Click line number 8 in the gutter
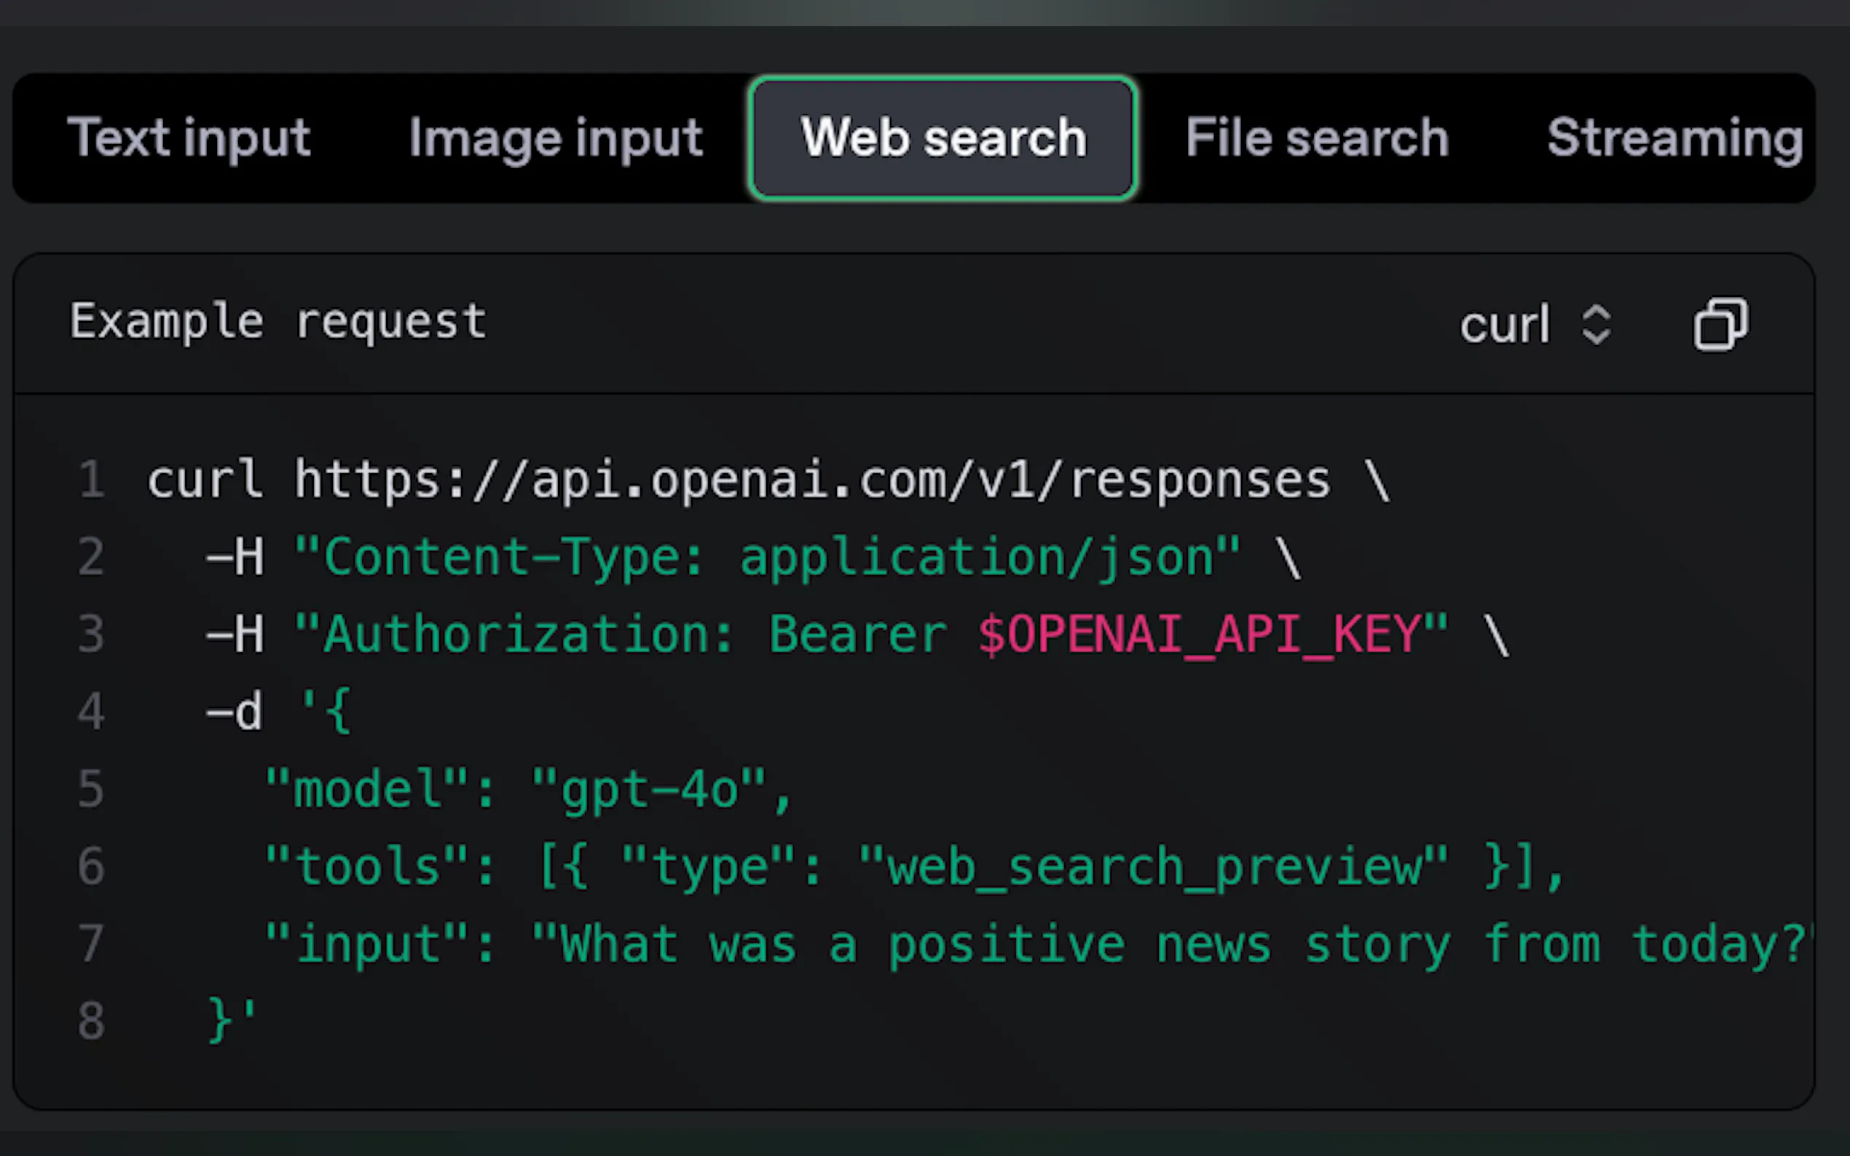This screenshot has width=1850, height=1156. 91,1021
